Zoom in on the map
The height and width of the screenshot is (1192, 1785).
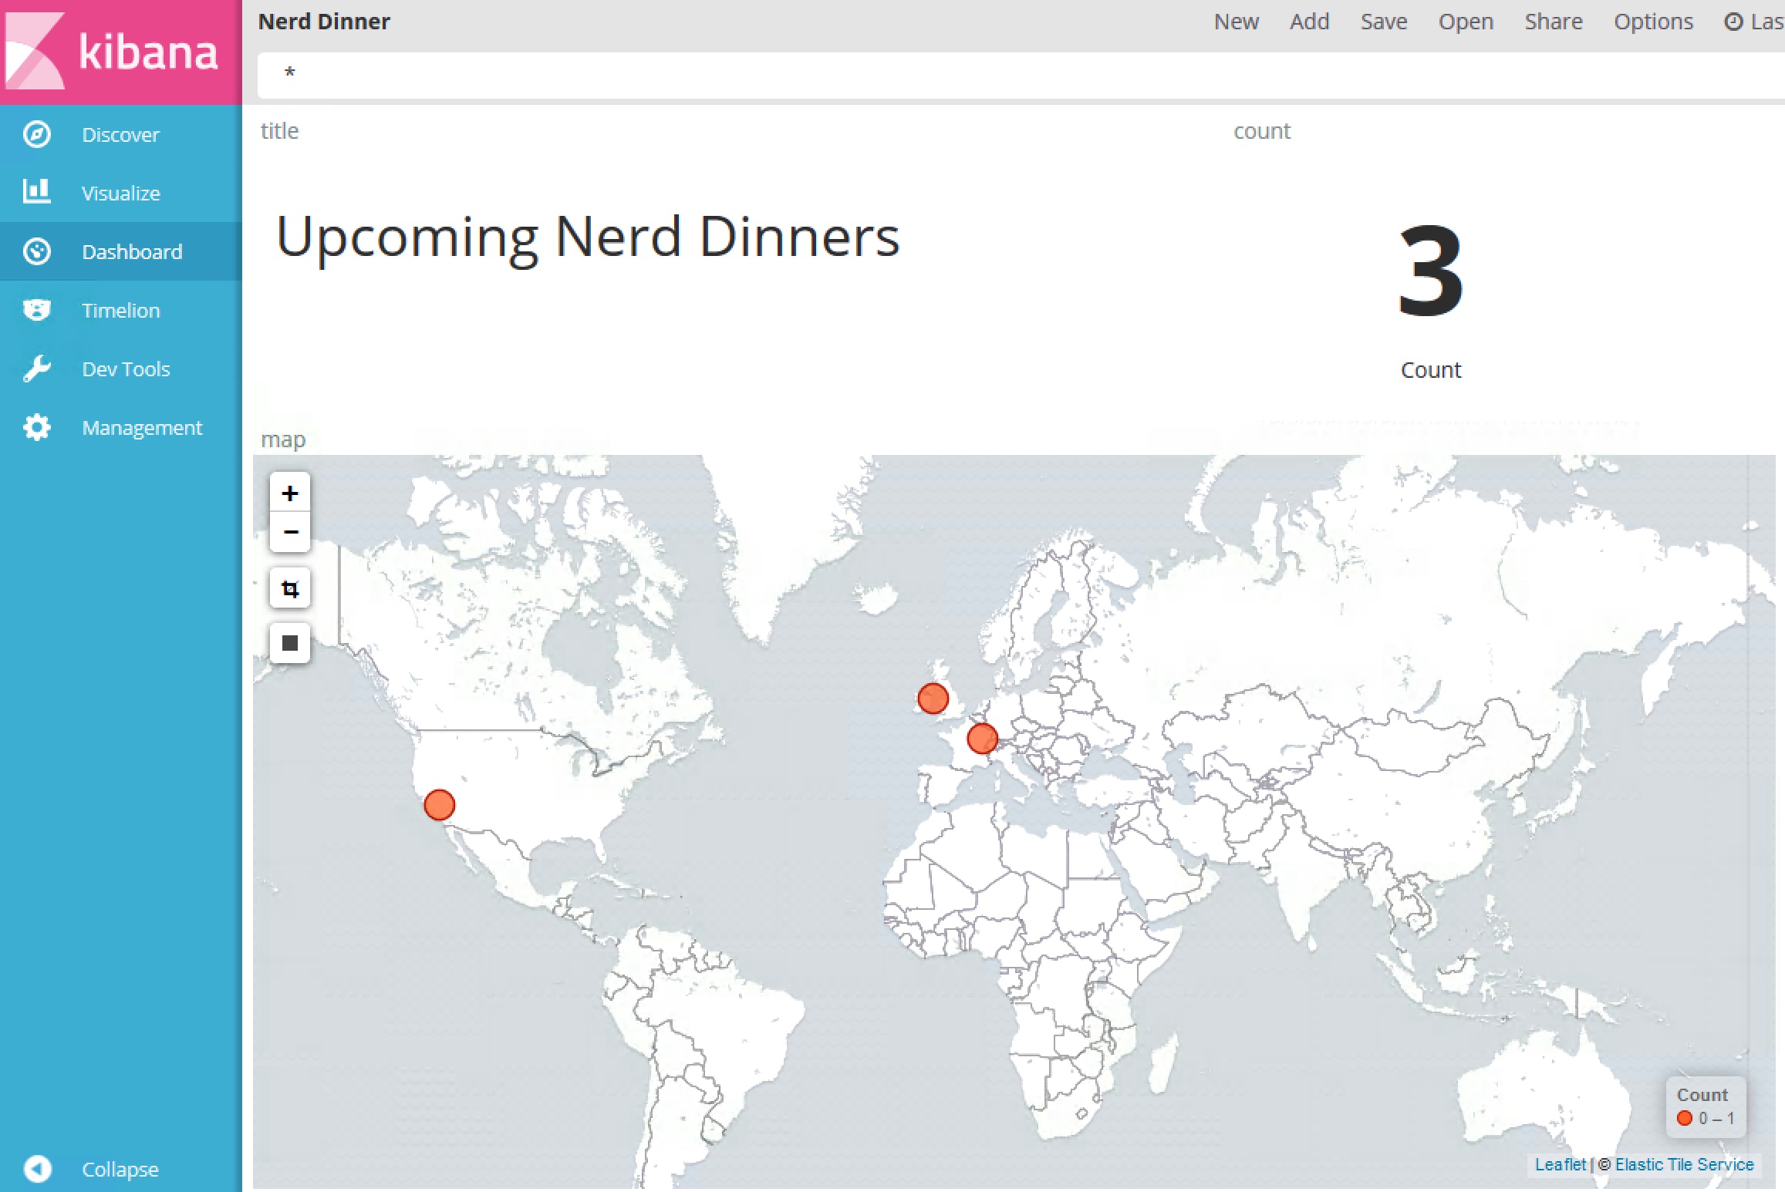click(x=290, y=493)
